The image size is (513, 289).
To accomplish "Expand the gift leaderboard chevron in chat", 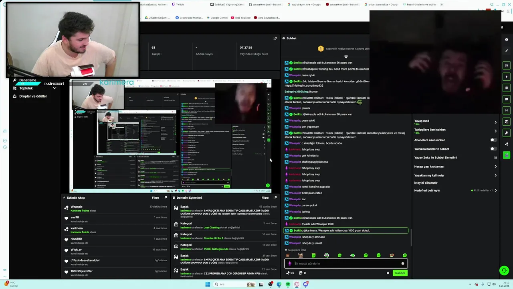I will 346,57.
